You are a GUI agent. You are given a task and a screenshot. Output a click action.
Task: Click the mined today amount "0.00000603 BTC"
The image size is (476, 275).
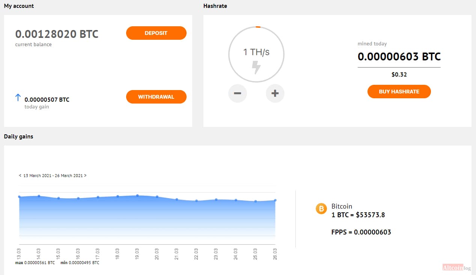pyautogui.click(x=399, y=57)
